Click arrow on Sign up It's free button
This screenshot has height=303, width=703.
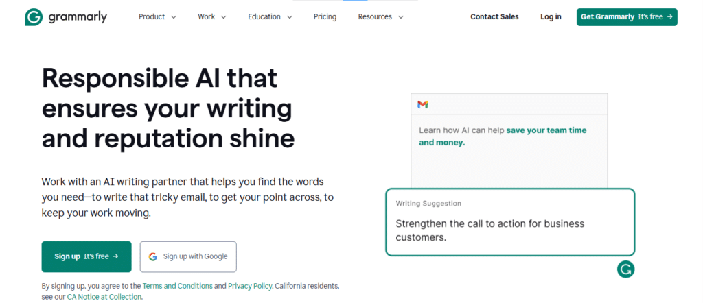pyautogui.click(x=115, y=256)
